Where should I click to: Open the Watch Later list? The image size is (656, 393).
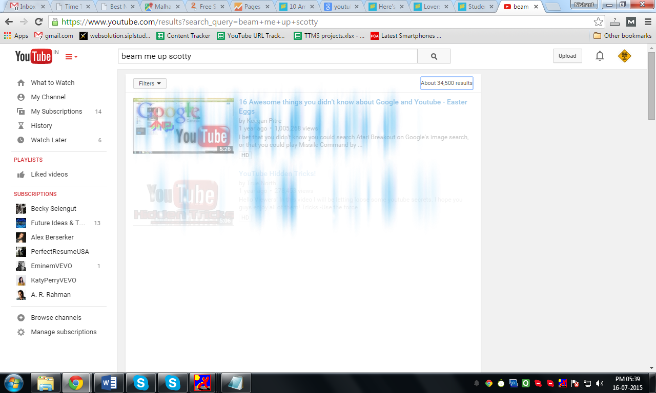pos(49,140)
